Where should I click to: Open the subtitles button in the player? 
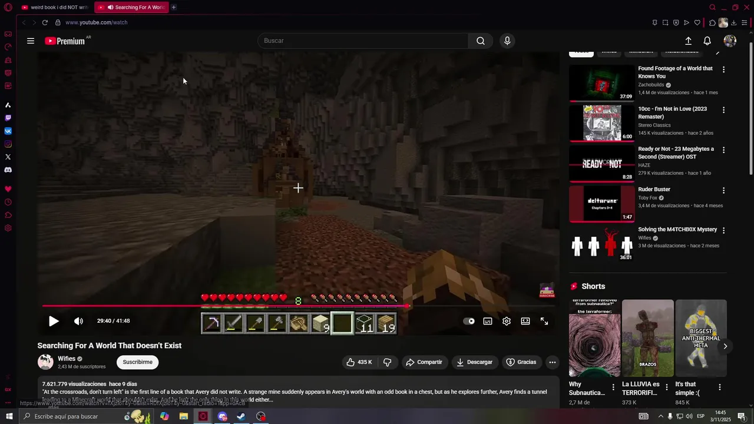(x=488, y=321)
